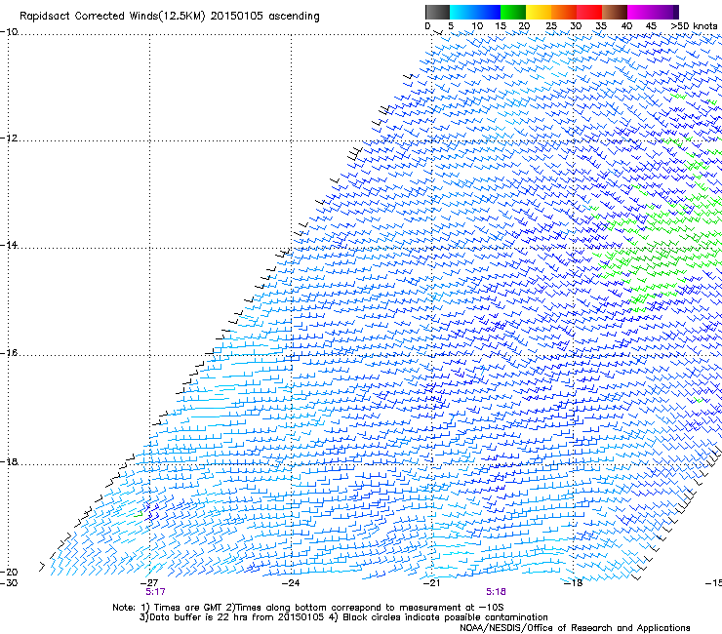Click the 'Times are GMT' note line
Screen dimensions: 722x634
point(308,608)
